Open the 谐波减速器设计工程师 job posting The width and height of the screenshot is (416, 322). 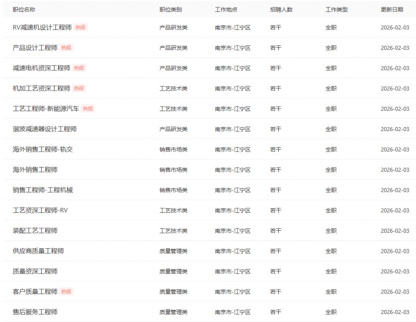pos(44,129)
